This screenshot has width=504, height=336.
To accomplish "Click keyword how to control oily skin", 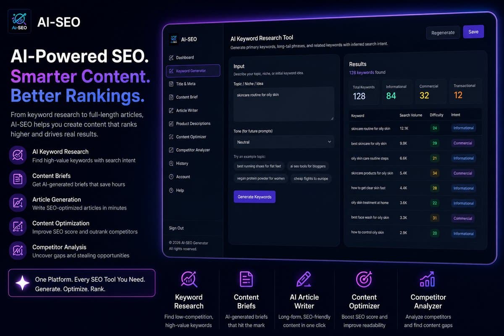I will coord(367,232).
